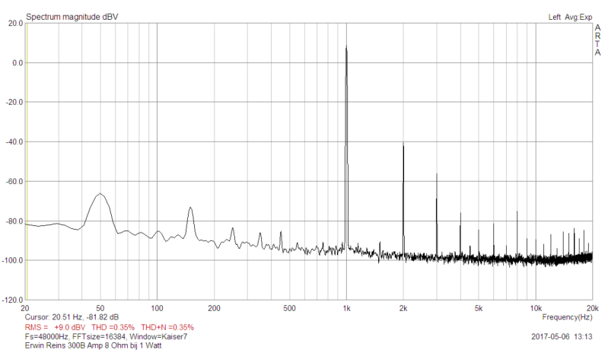608x356 pixels.
Task: Click the 'Cursor: 20.51 Hz, -81.82 dB' readout
Action: (x=72, y=317)
